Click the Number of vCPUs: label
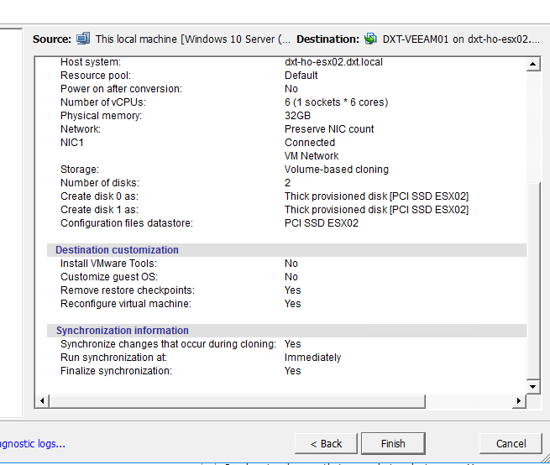 click(x=103, y=102)
